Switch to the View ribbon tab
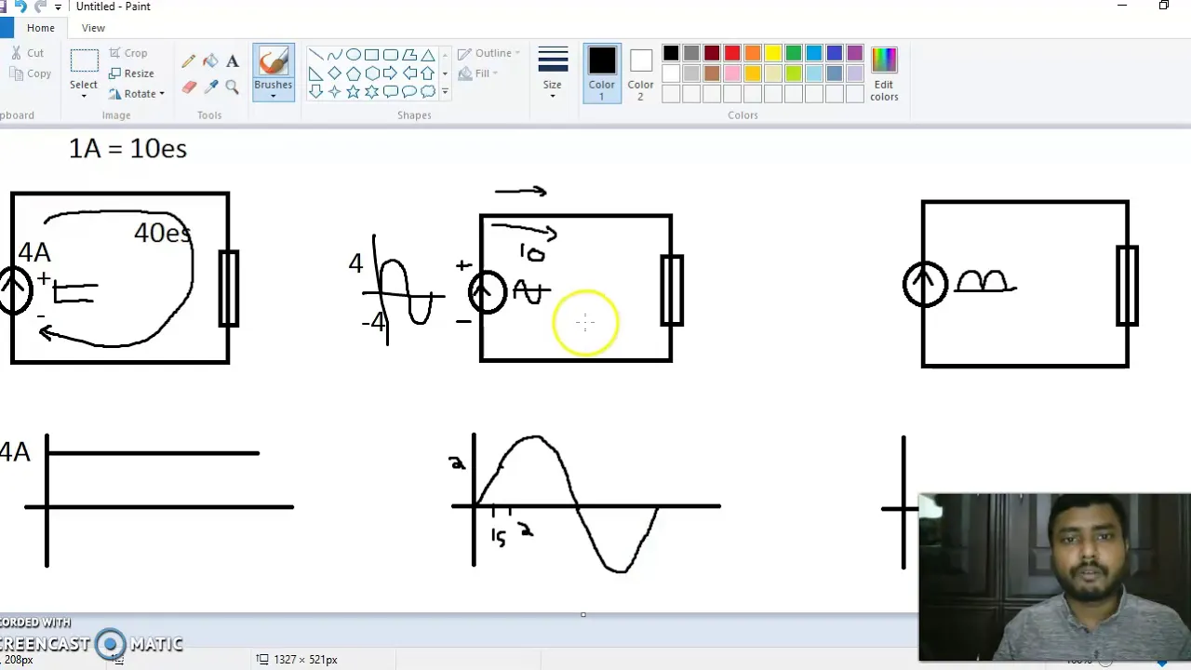The height and width of the screenshot is (670, 1191). coord(93,28)
